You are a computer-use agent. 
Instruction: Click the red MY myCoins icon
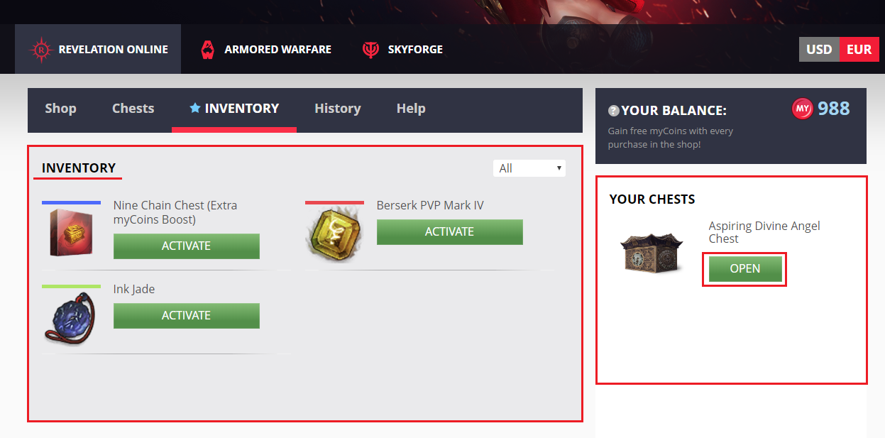(802, 109)
